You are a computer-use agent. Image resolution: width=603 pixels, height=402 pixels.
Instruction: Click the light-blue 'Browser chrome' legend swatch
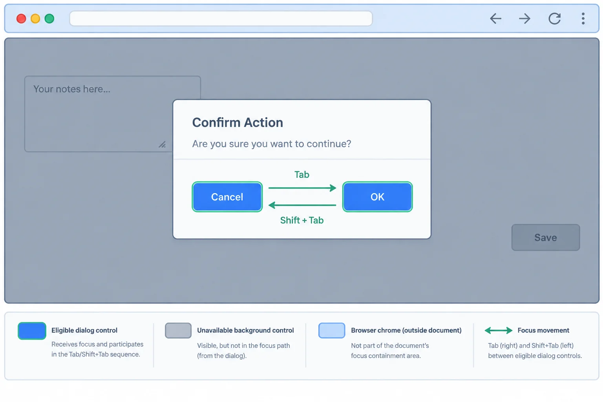click(x=332, y=331)
